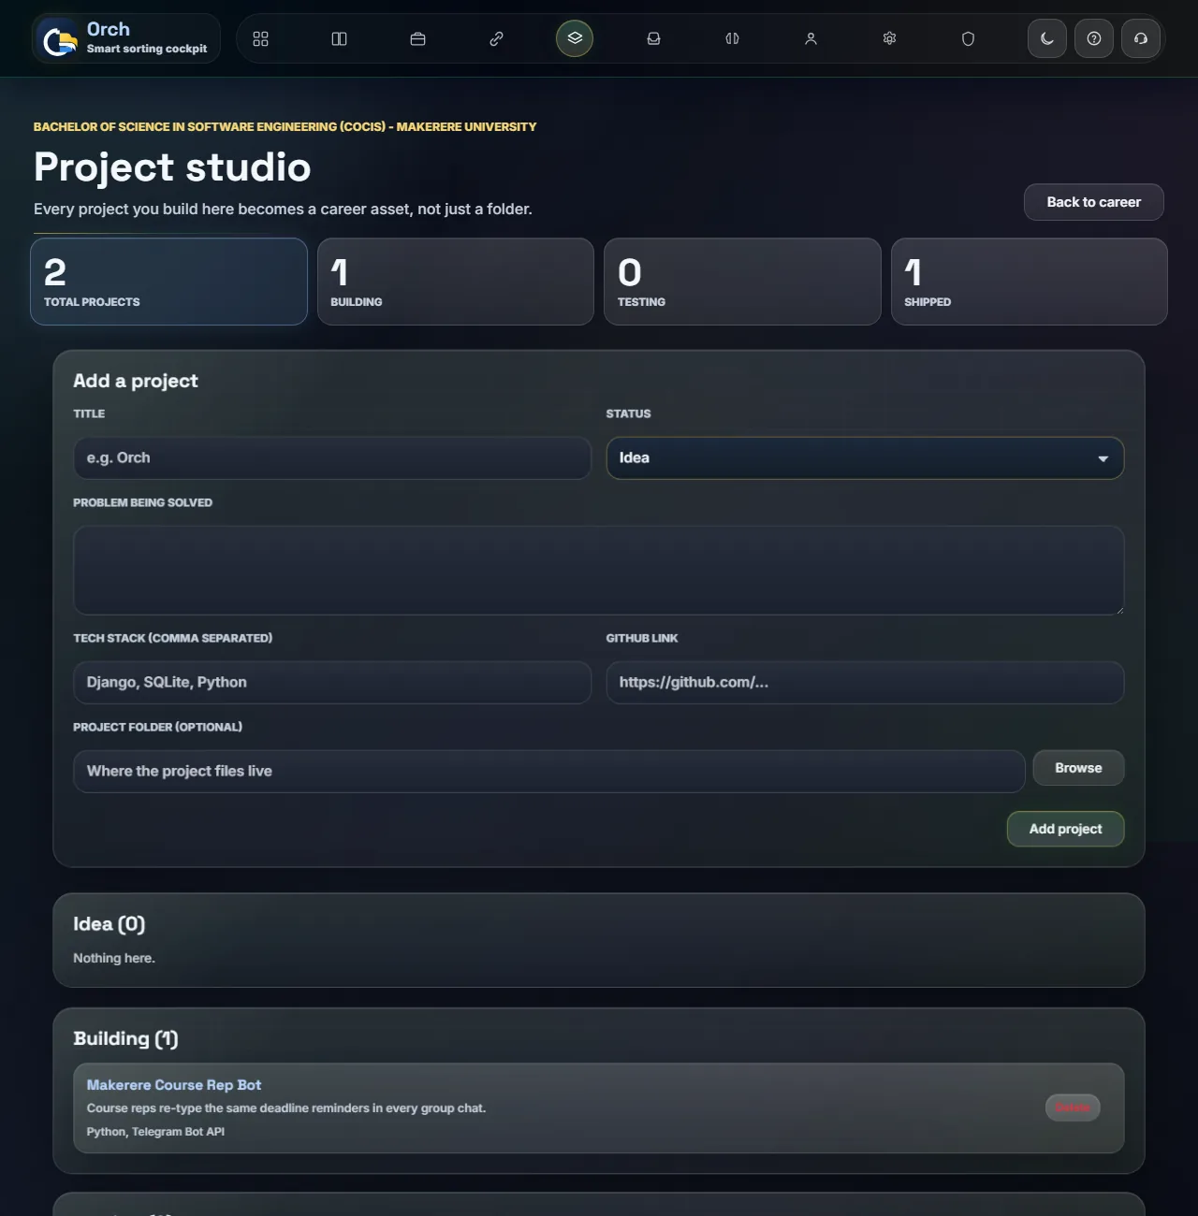Screen dimensions: 1198x1216
Task: Select the highlighted layers project icon
Action: (x=575, y=38)
